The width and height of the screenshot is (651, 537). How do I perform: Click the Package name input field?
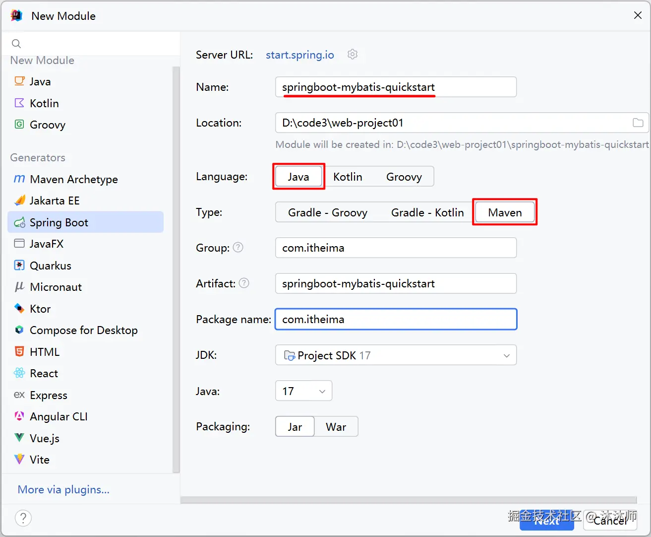[396, 319]
